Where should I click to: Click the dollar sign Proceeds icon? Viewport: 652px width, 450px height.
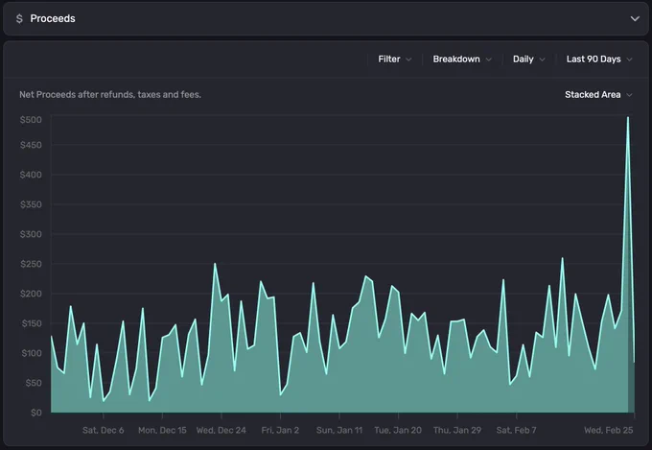[19, 19]
